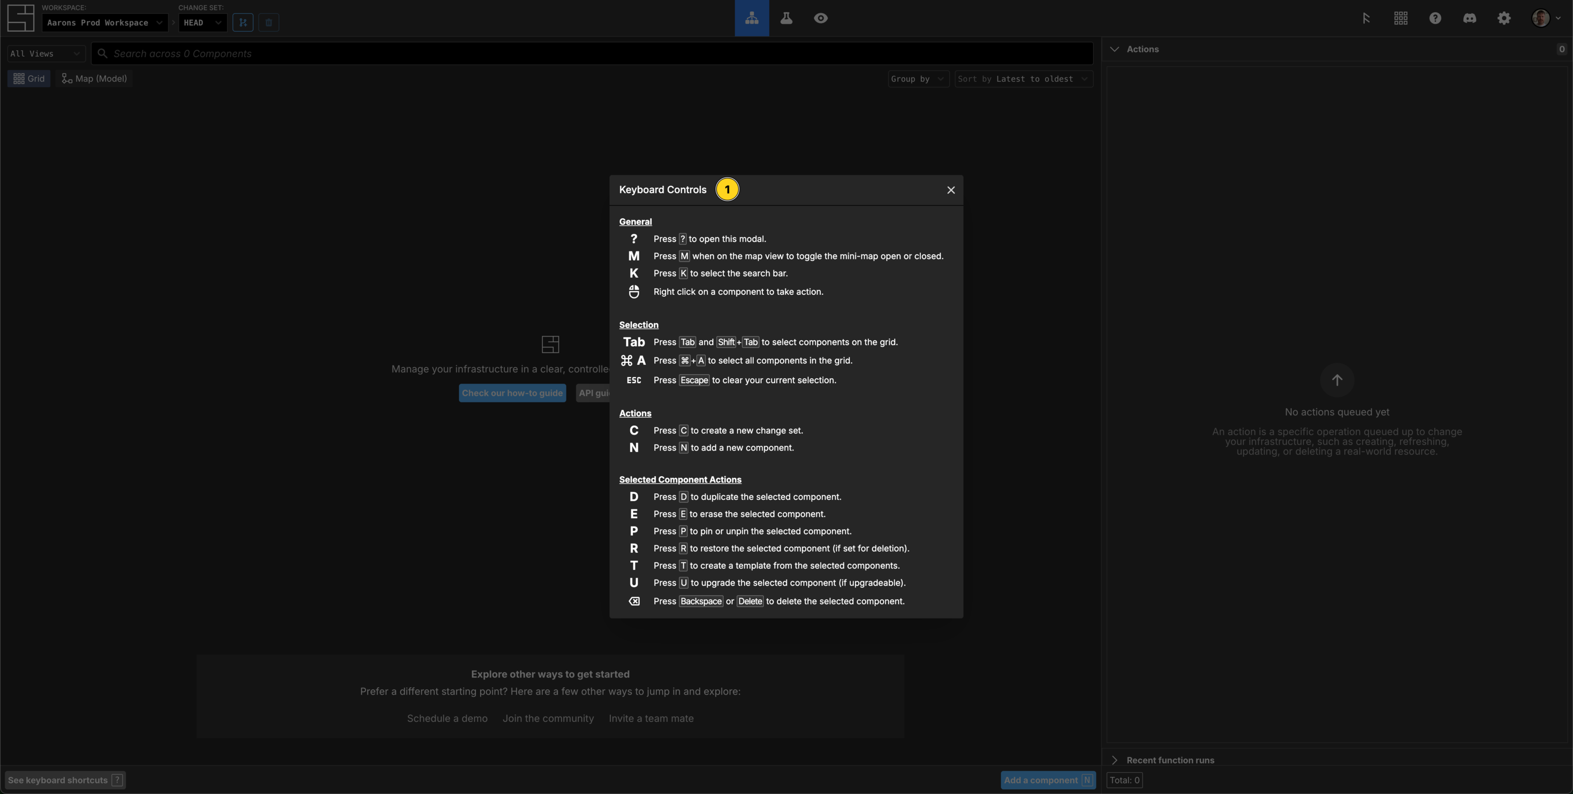The width and height of the screenshot is (1573, 794).
Task: Open the All Views dropdown
Action: 46,54
